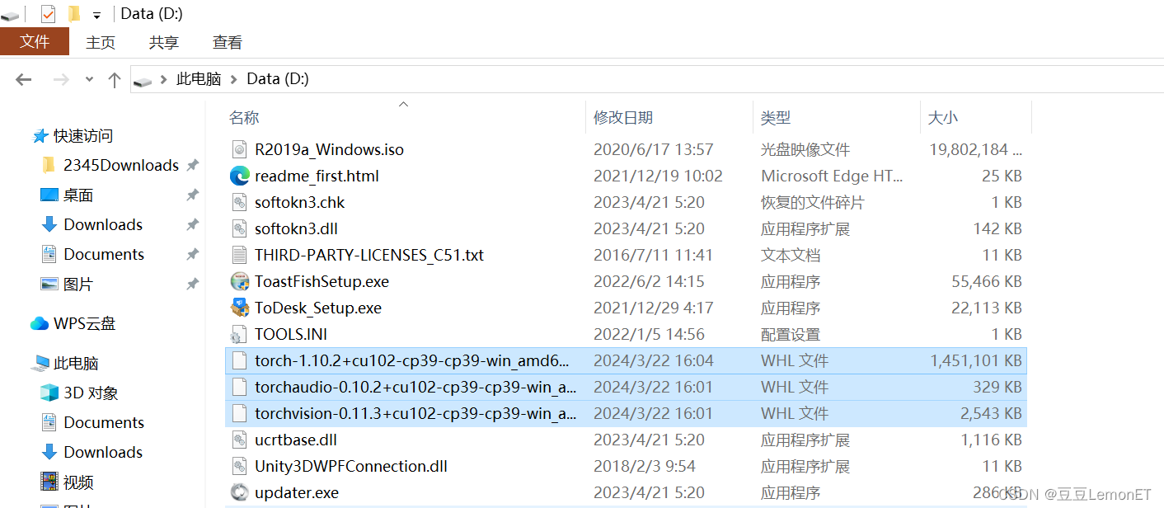Select the ucrtbase.dll file icon
Viewport: 1164px width, 508px height.
pos(239,440)
